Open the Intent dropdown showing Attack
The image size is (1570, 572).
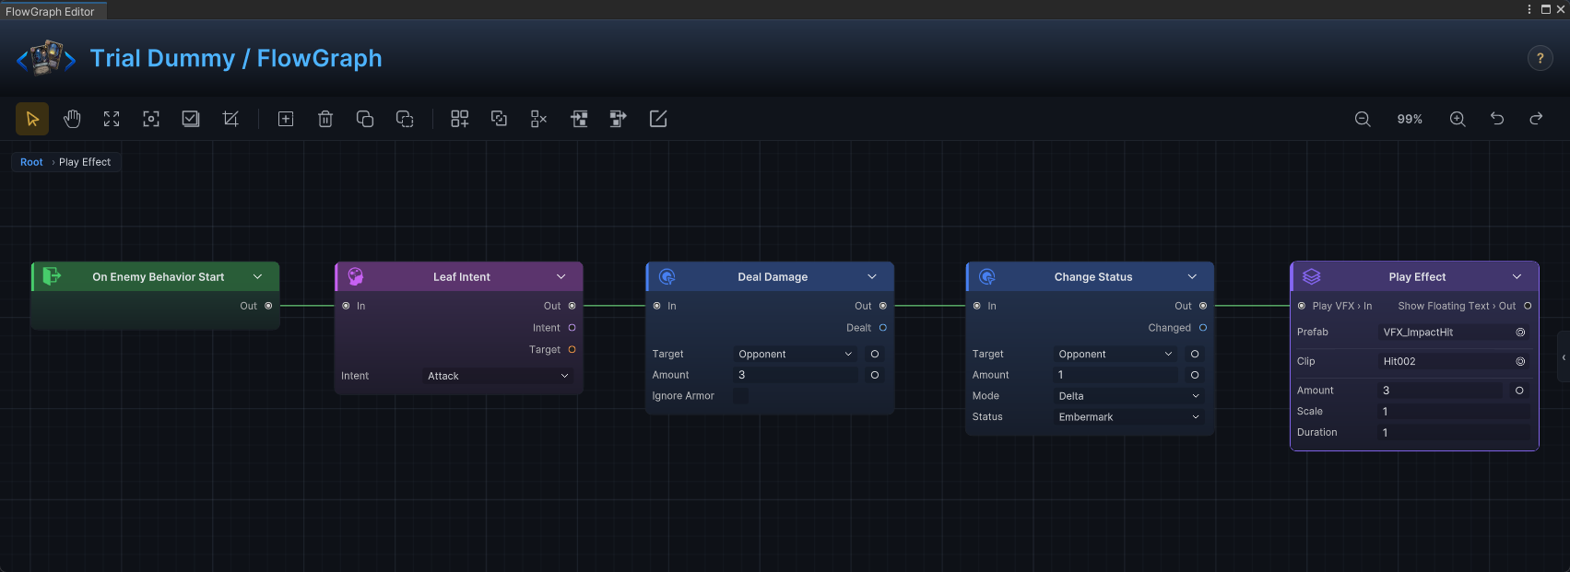[x=498, y=376]
